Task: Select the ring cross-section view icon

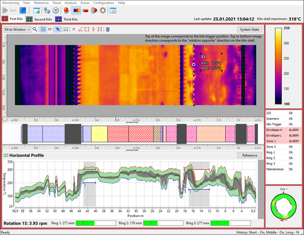Action: click(x=103, y=10)
